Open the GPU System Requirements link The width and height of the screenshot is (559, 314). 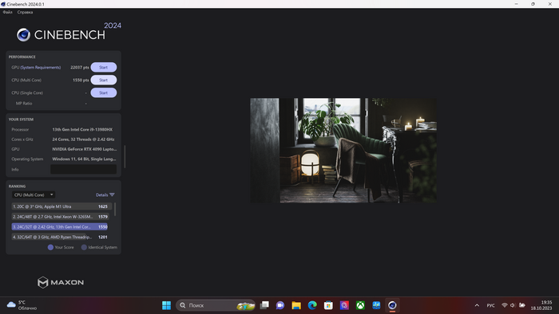[40, 67]
